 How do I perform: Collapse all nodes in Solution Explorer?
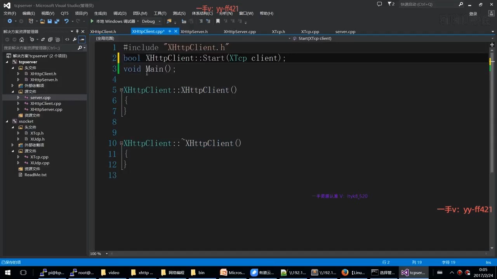(x=50, y=40)
